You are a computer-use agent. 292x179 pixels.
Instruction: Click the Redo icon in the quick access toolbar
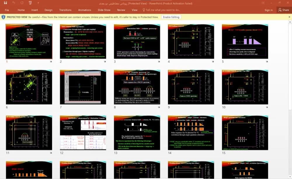(22, 3)
